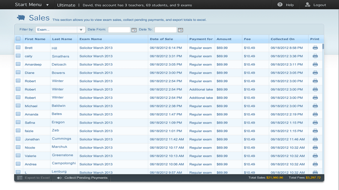Print Brett Hill's sale receipt

315,47
